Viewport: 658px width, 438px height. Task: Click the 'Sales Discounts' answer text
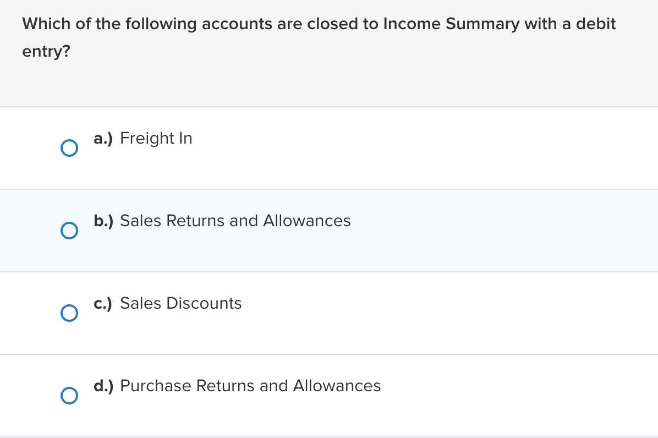click(x=180, y=303)
